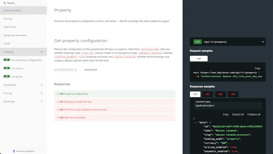Open List extras endpoint
Screen dimensions: 273x154
click(23, 76)
